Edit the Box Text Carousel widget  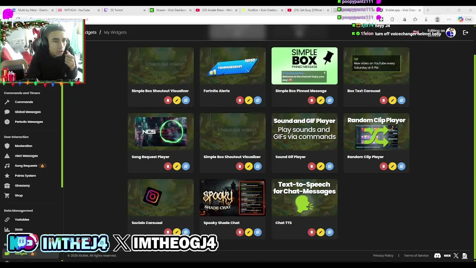pyautogui.click(x=392, y=100)
